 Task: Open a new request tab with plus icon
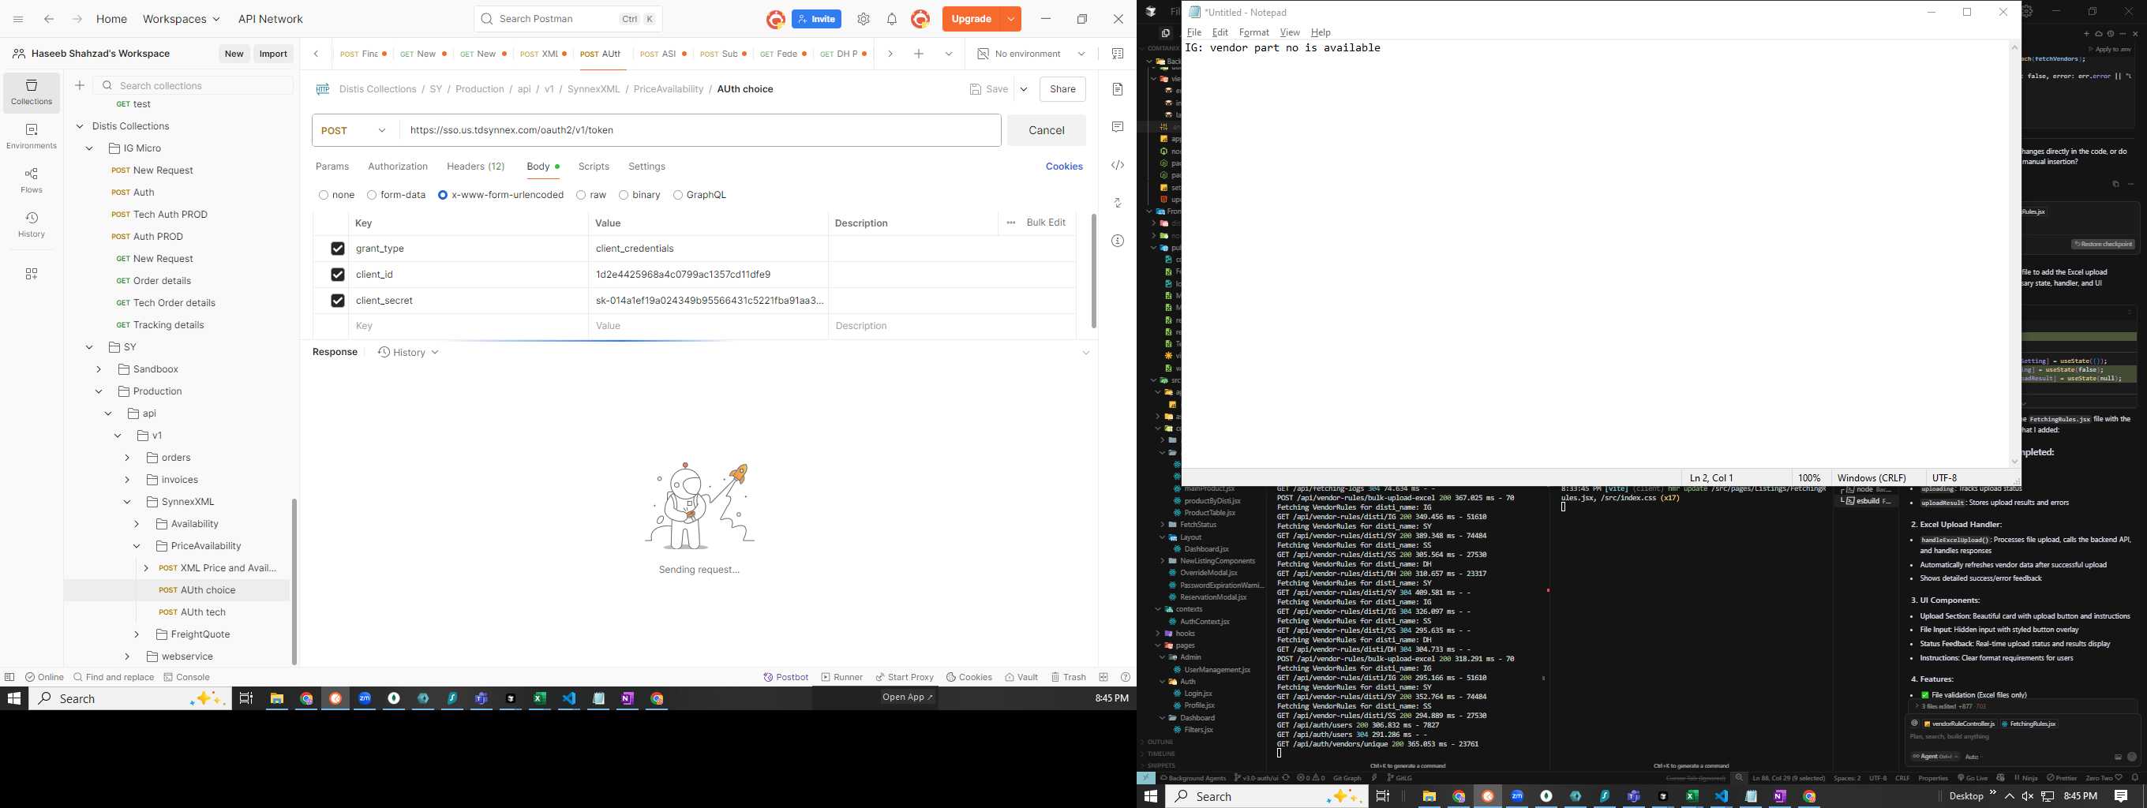pos(919,54)
